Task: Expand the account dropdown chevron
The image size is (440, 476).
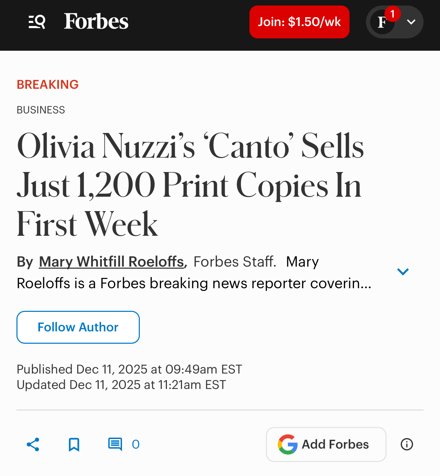Action: 411,22
